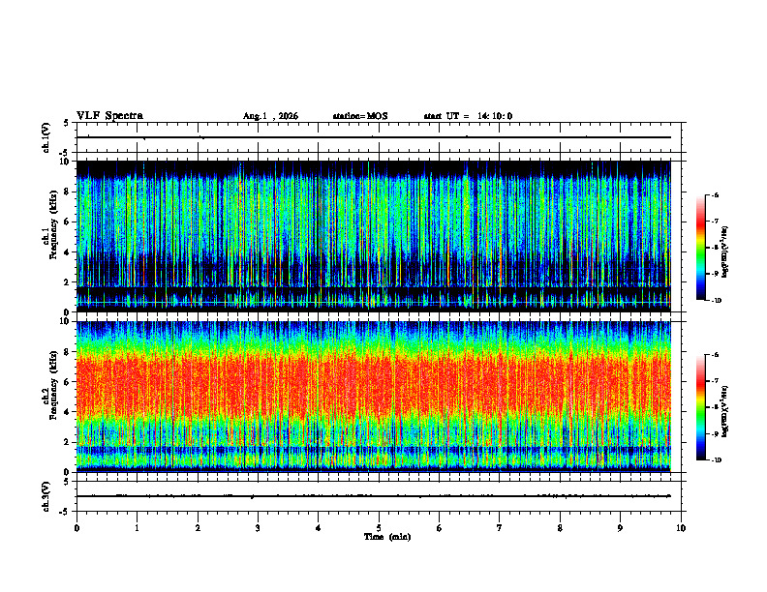Screen dimensions: 767x592
Task: Click the start UT 14:10:0 label
Action: [468, 116]
